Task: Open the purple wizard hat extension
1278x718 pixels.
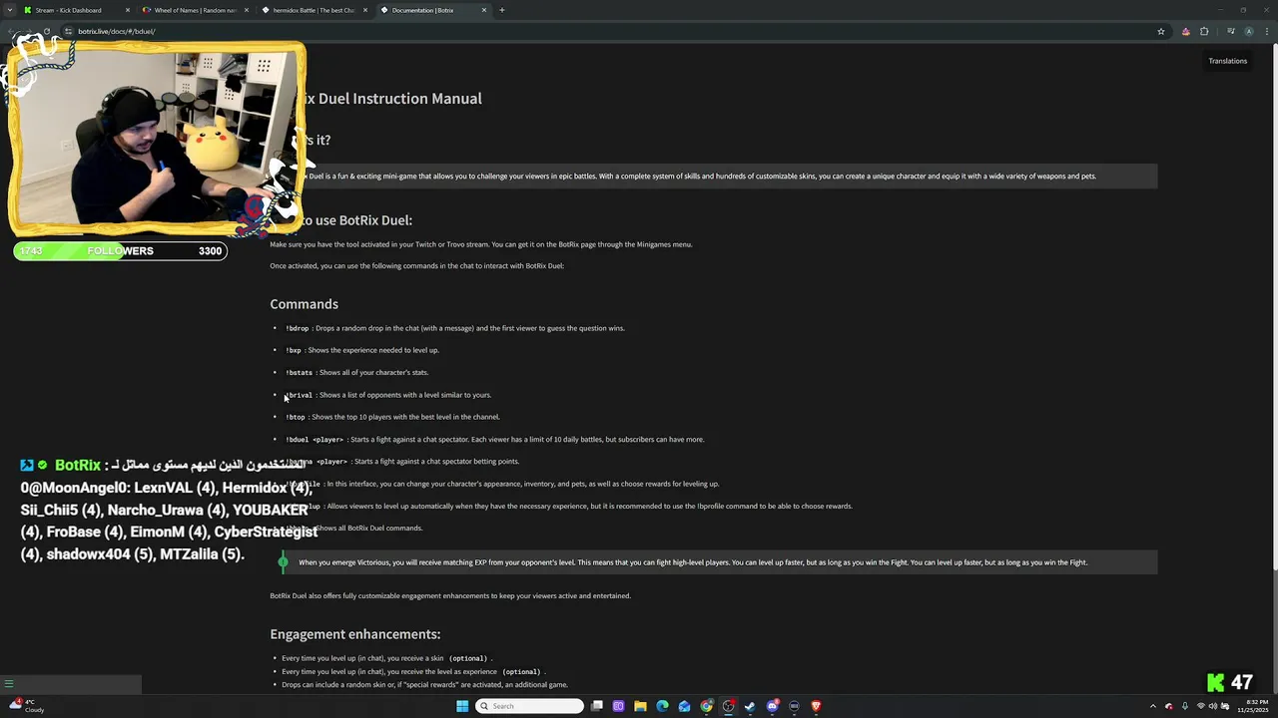Action: [x=1185, y=31]
